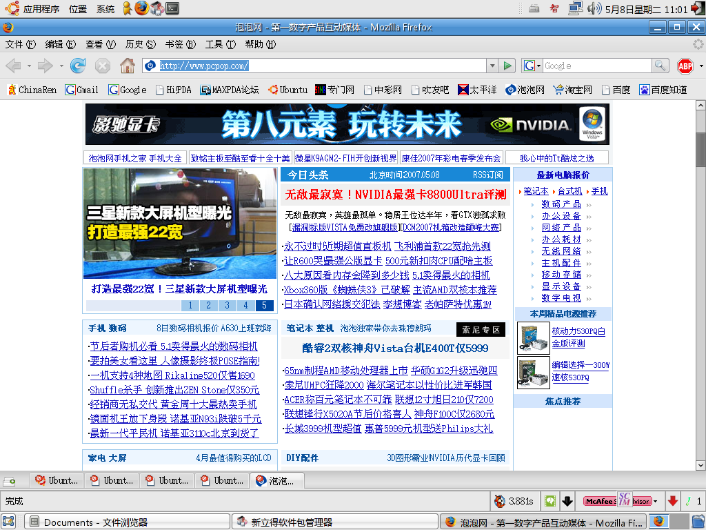Open the 书签 menu
Image resolution: width=706 pixels, height=530 pixels.
pyautogui.click(x=180, y=44)
